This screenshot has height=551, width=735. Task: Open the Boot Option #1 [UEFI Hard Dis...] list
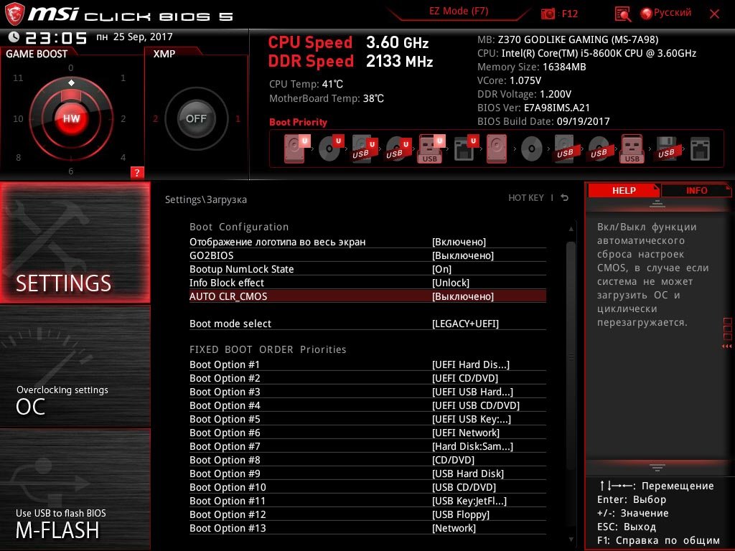[x=471, y=364]
